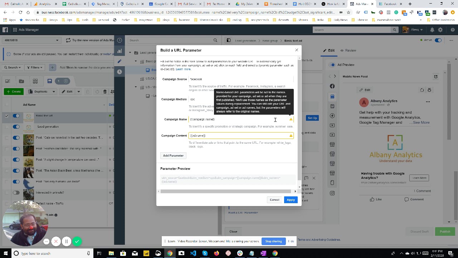This screenshot has height=258, width=458.
Task: Open the preview in new window icon
Action: tap(436, 76)
